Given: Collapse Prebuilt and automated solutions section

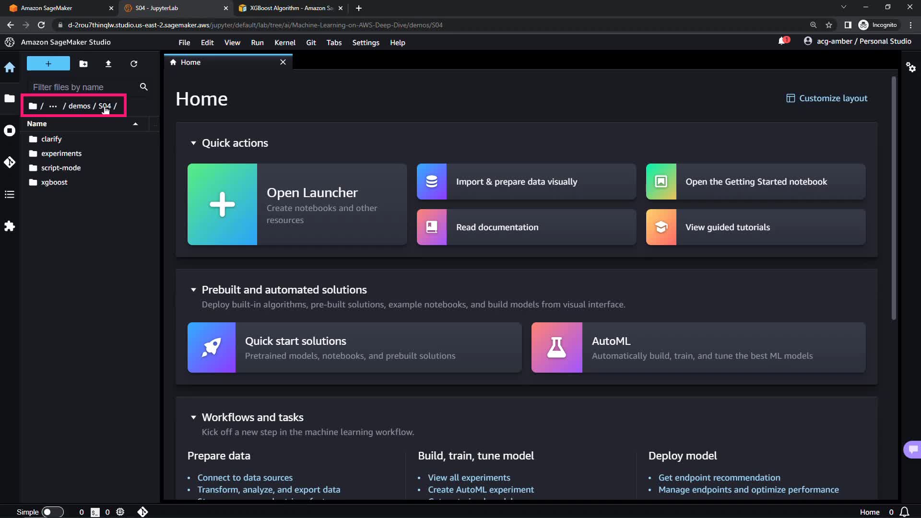Looking at the screenshot, I should tap(193, 290).
